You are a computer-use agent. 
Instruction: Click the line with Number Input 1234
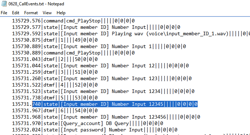[x=103, y=91]
